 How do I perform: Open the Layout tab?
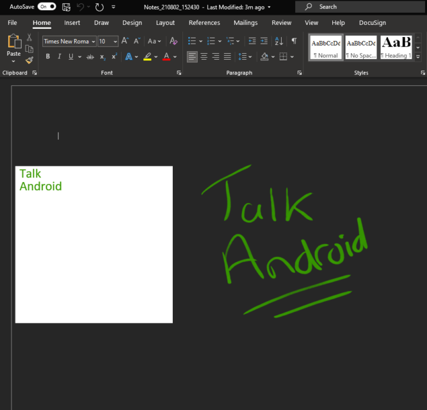point(165,23)
